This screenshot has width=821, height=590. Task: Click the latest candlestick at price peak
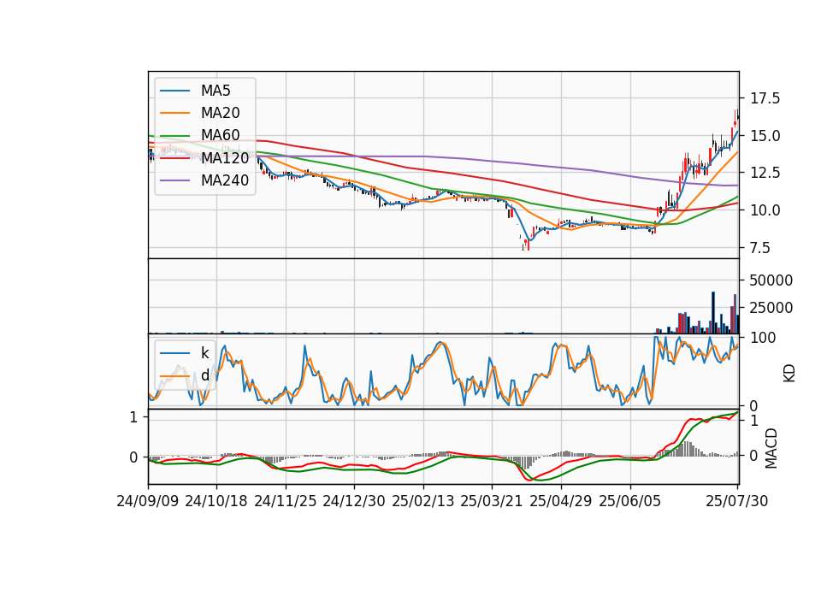click(x=738, y=115)
